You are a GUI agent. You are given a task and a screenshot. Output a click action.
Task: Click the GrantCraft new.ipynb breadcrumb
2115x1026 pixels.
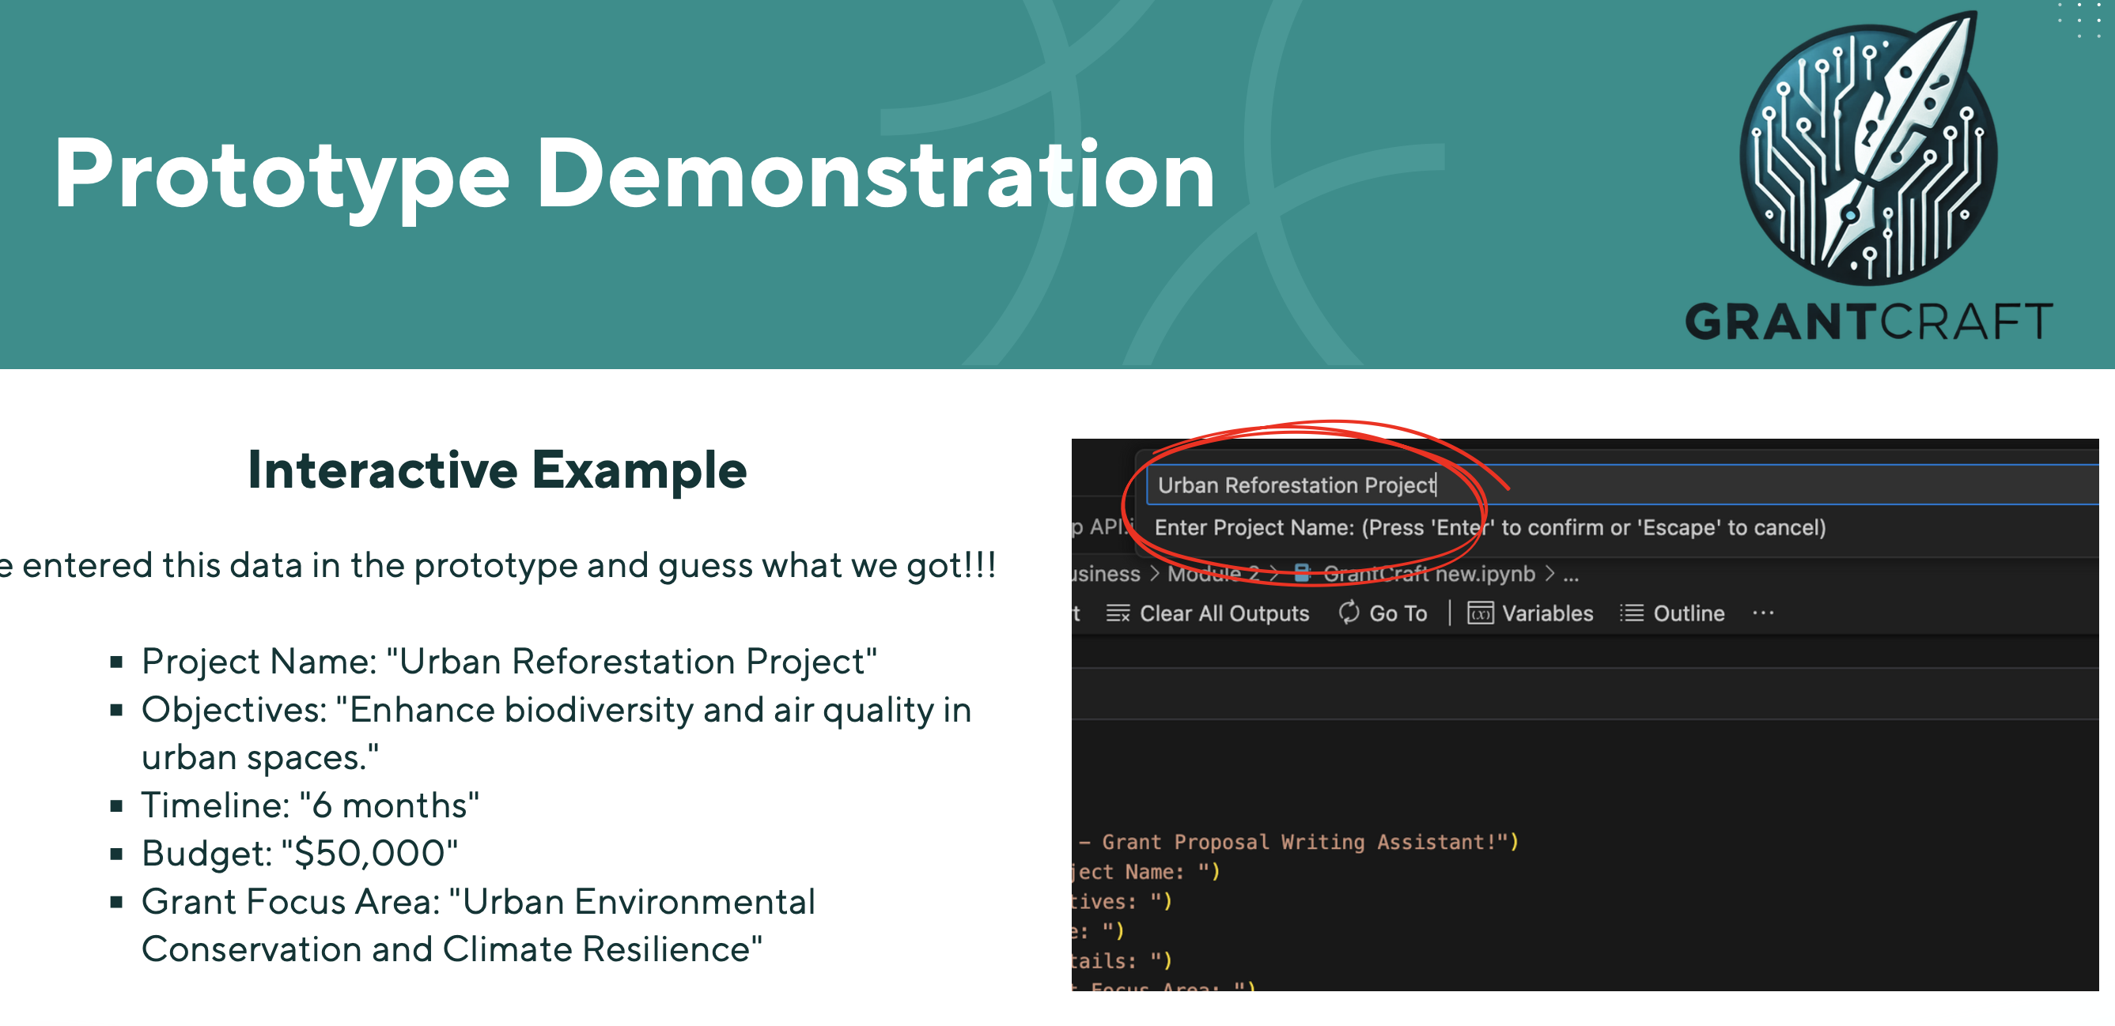(1428, 574)
